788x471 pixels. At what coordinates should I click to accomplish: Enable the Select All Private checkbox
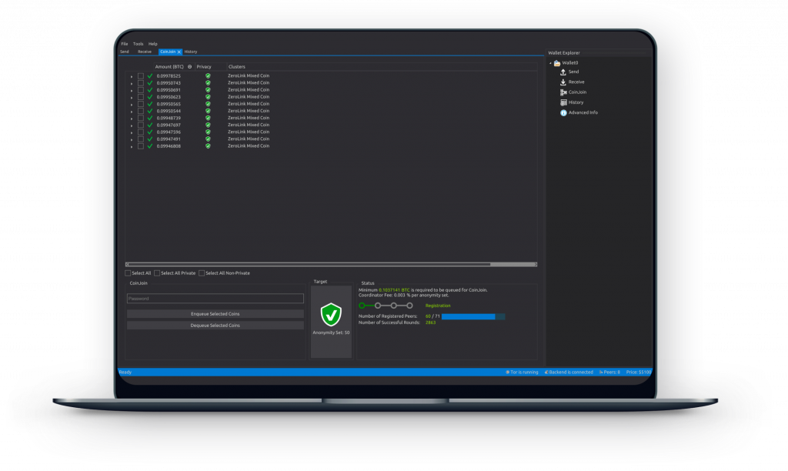click(157, 273)
